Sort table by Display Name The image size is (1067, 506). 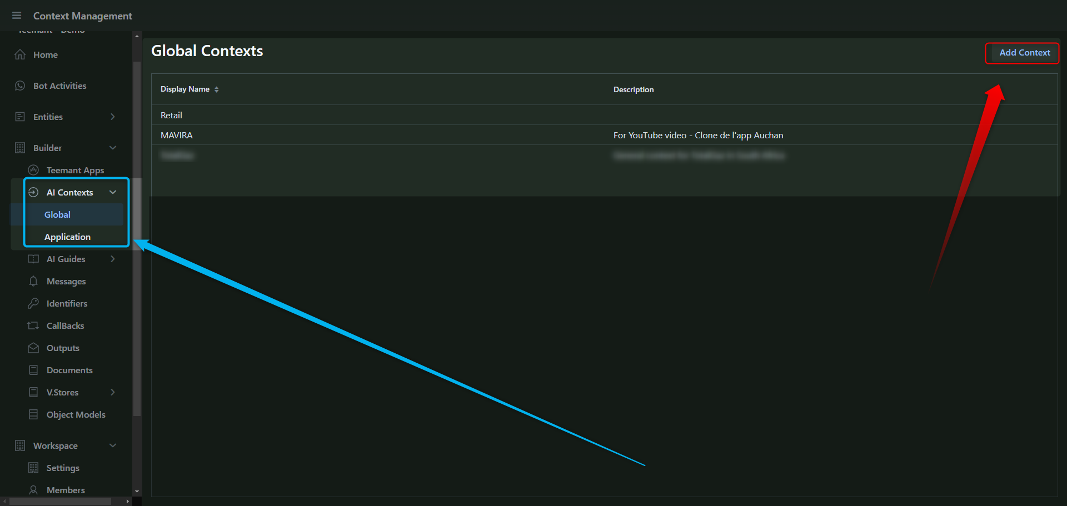pos(216,89)
